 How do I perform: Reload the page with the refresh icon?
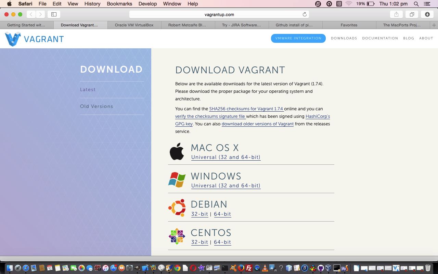click(x=305, y=14)
